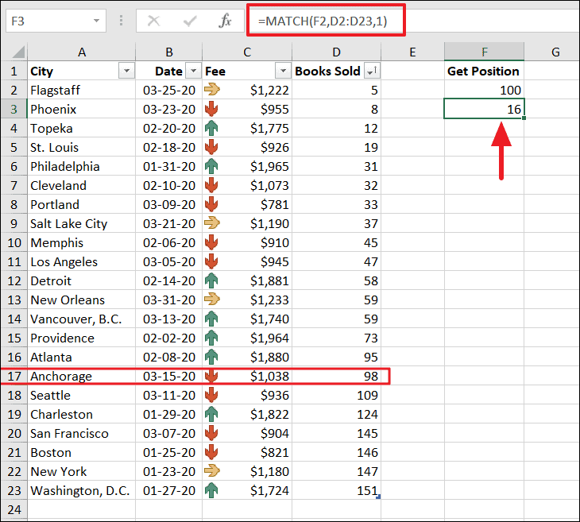Expand the Name Box dropdown arrow
The width and height of the screenshot is (580, 522).
97,21
